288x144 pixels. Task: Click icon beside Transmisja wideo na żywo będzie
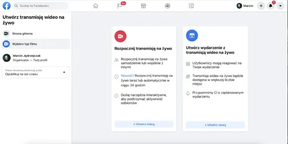pos(188,77)
